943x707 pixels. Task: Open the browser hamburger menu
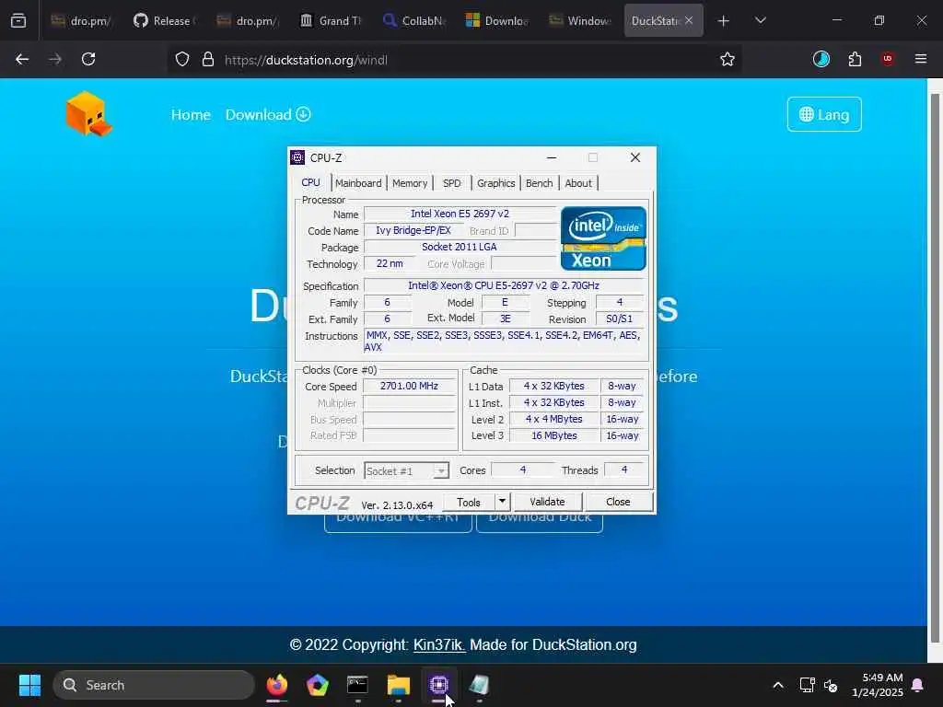(921, 59)
